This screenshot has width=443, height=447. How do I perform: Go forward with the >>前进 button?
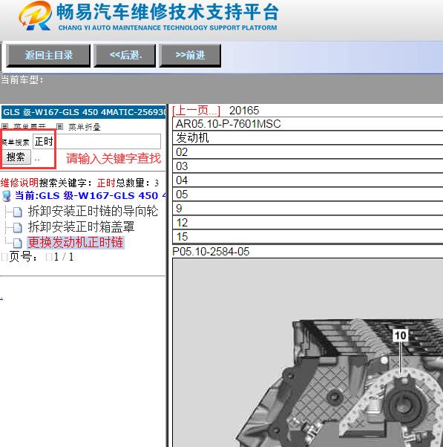coord(190,55)
